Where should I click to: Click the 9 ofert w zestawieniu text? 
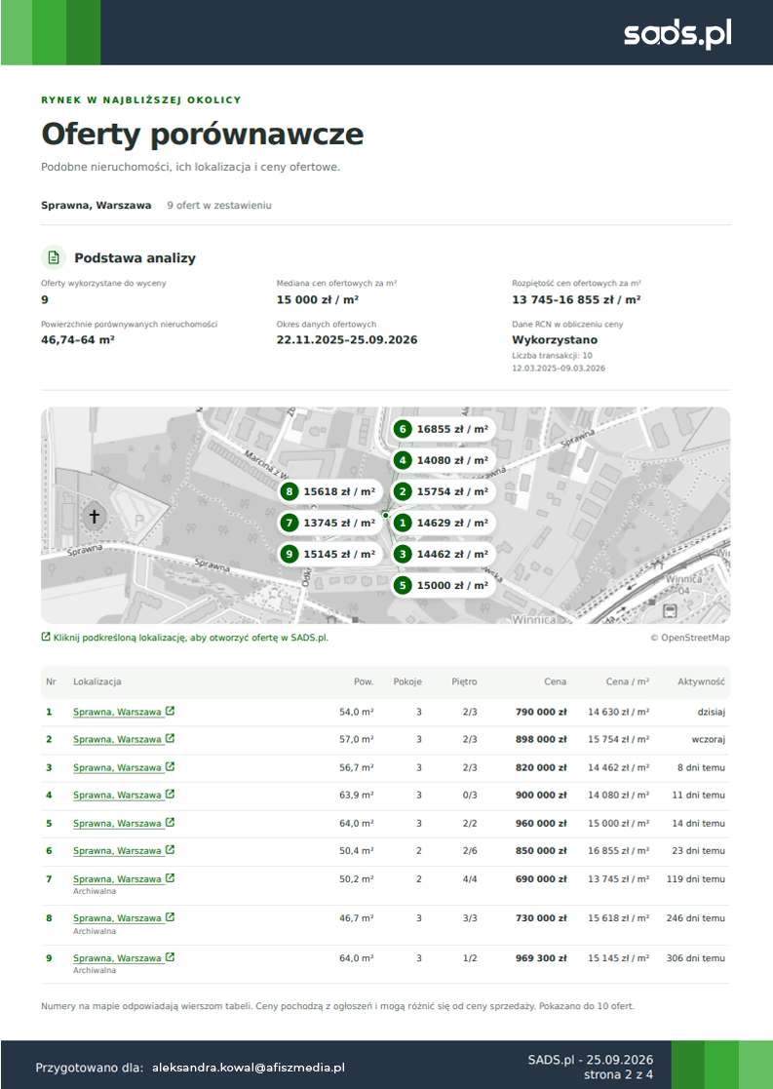[218, 206]
